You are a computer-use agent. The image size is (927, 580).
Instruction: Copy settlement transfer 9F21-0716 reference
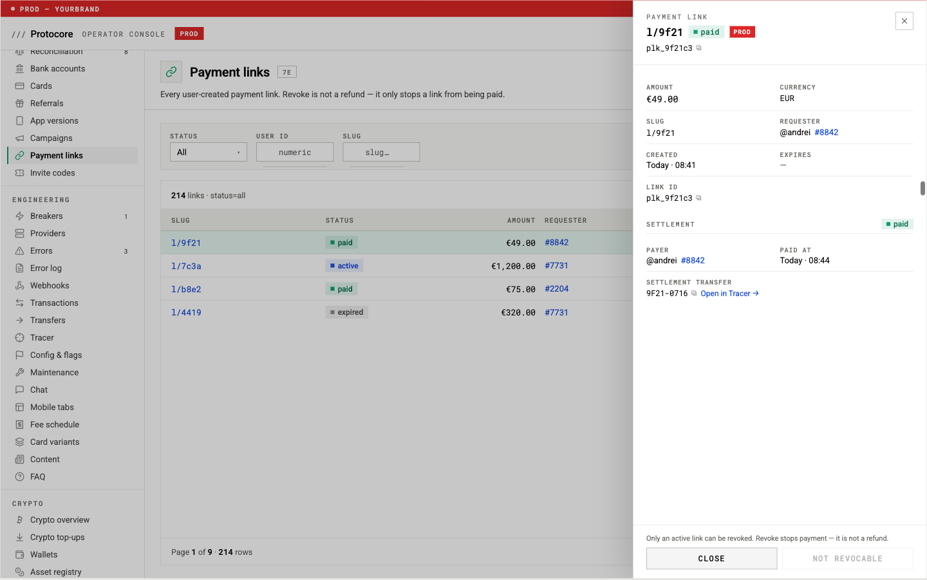[x=694, y=294]
